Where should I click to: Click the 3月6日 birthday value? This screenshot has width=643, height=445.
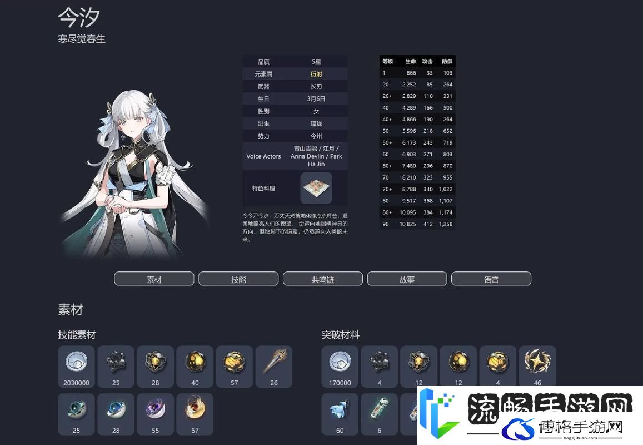[316, 98]
